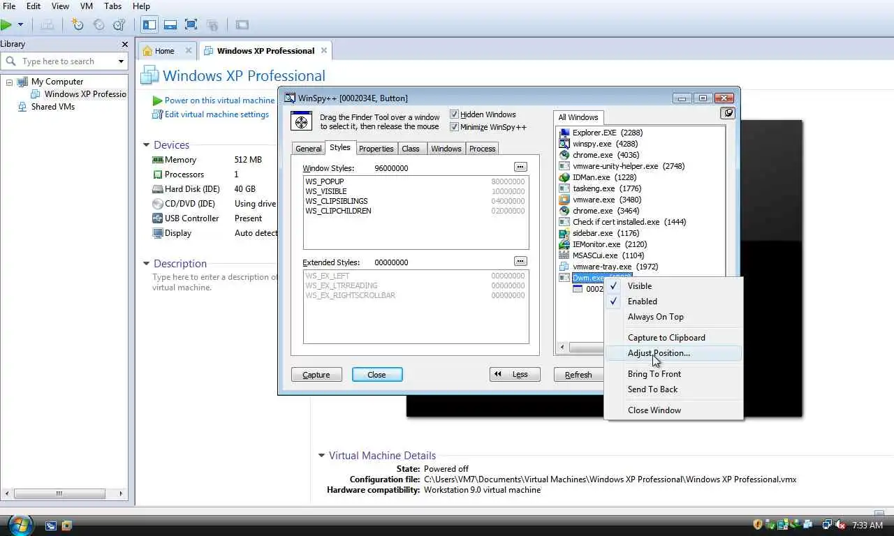Open the General tab in WinSpy++
The width and height of the screenshot is (894, 536).
308,149
